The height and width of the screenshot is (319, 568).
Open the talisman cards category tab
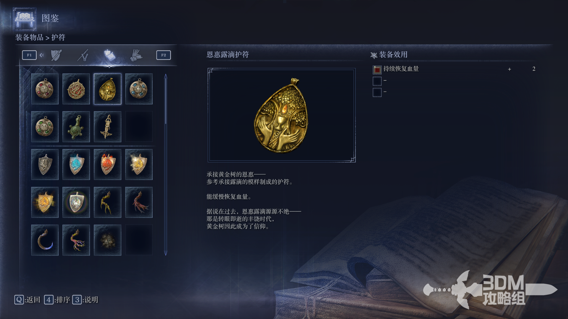click(x=109, y=55)
